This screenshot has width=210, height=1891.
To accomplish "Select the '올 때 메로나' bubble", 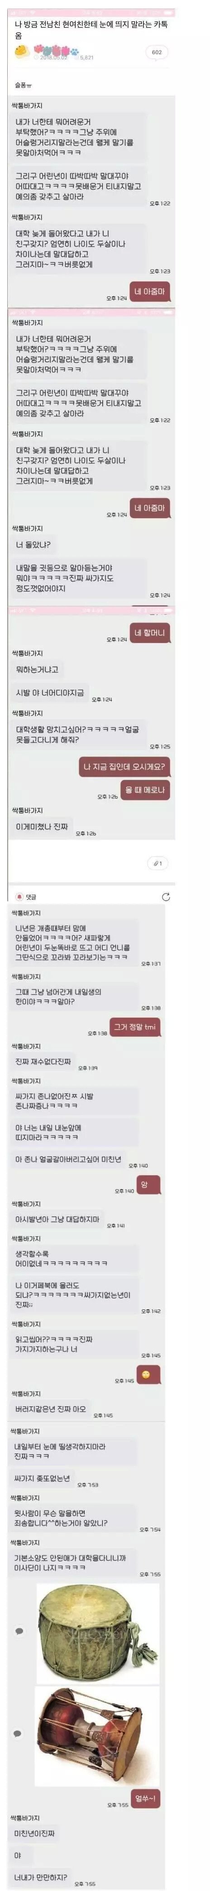I will 145,790.
